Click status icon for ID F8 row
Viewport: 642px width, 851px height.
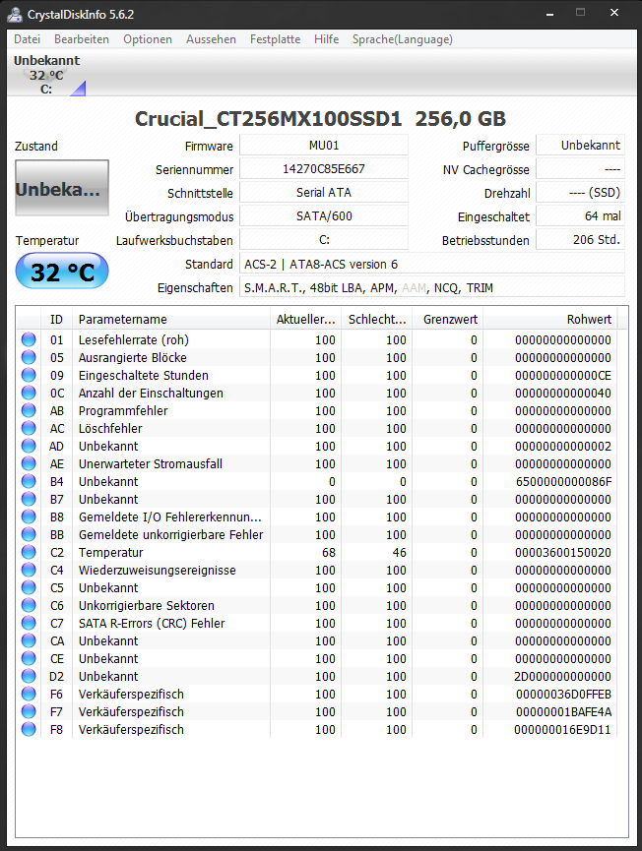pos(29,729)
